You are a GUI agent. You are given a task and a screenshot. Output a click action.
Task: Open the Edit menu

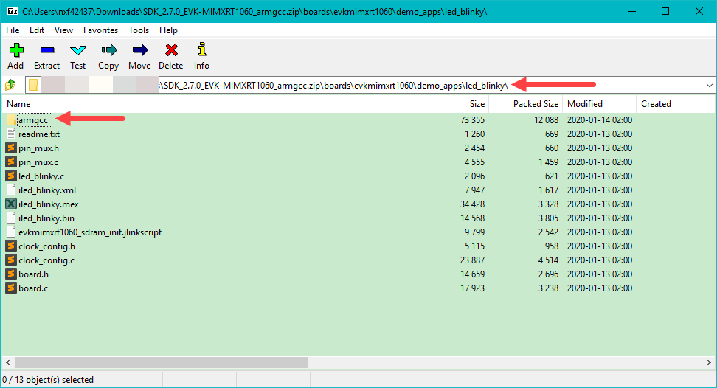(37, 30)
